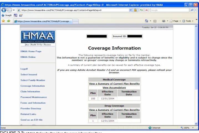
Task: Open the Password Maintenance link
Action: point(34,97)
